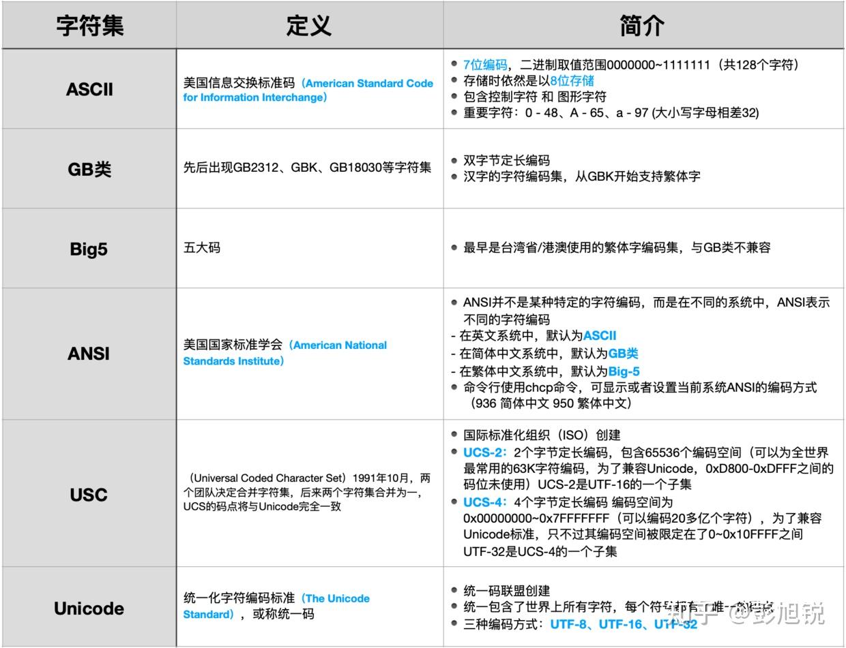846x648 pixels.
Task: Click the blue GB类 reference under ANSI
Action: coord(622,353)
